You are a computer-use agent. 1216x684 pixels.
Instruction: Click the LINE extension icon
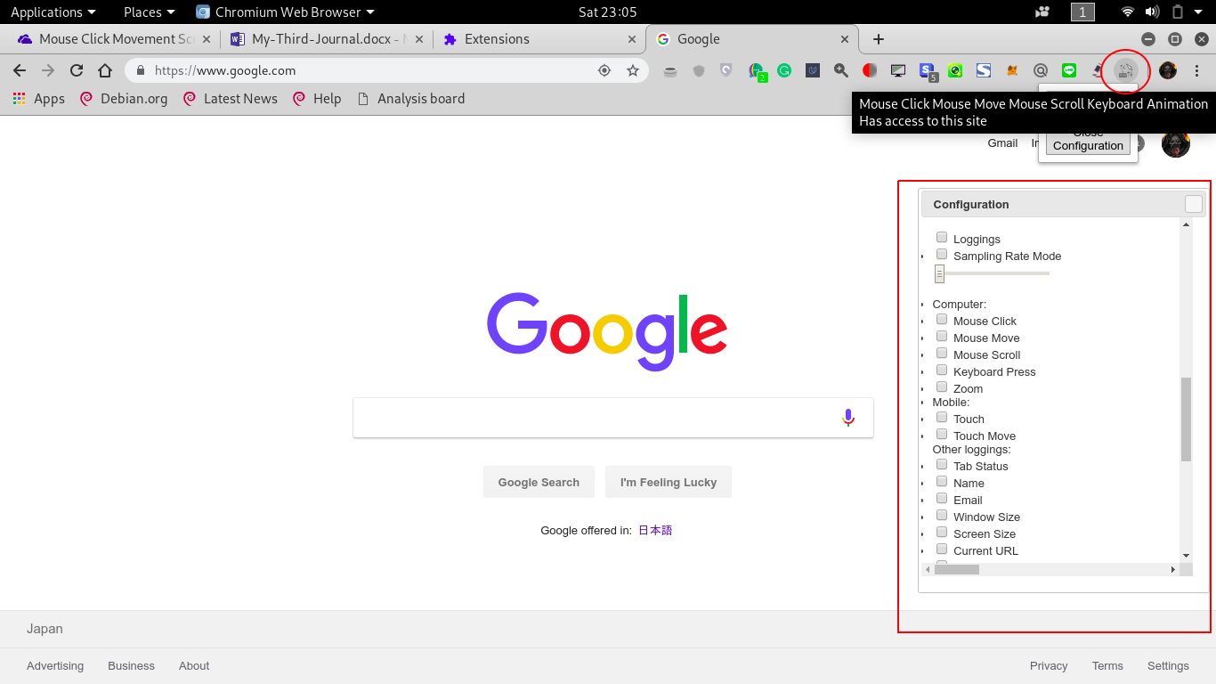[1069, 70]
